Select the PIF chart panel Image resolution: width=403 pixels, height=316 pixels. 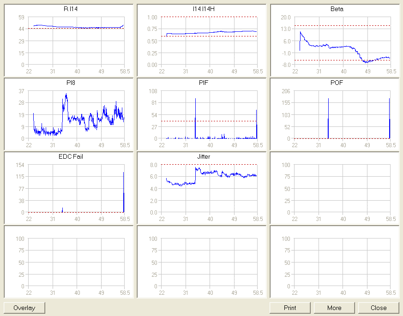(209, 115)
